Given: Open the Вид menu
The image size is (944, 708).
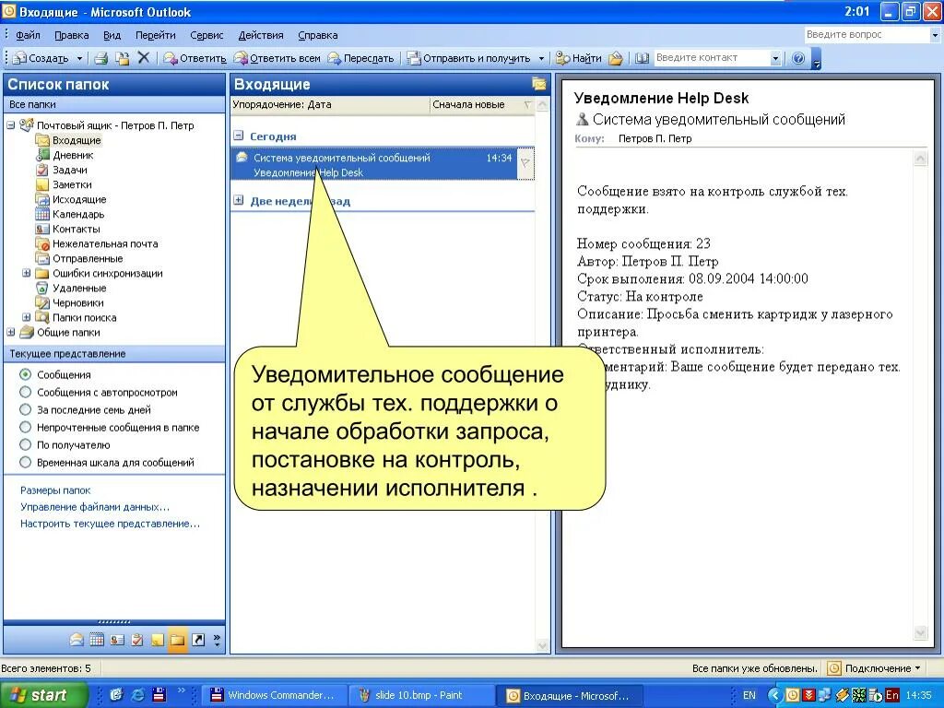Looking at the screenshot, I should click(112, 36).
